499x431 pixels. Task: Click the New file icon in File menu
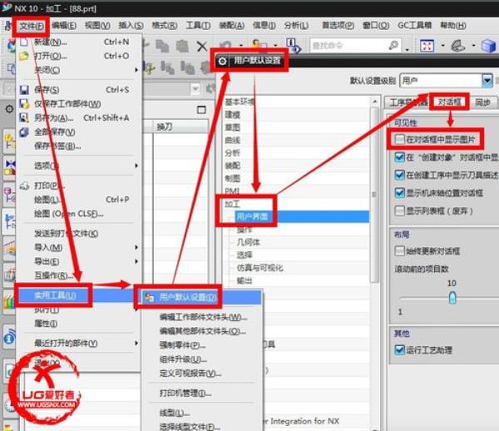click(24, 42)
